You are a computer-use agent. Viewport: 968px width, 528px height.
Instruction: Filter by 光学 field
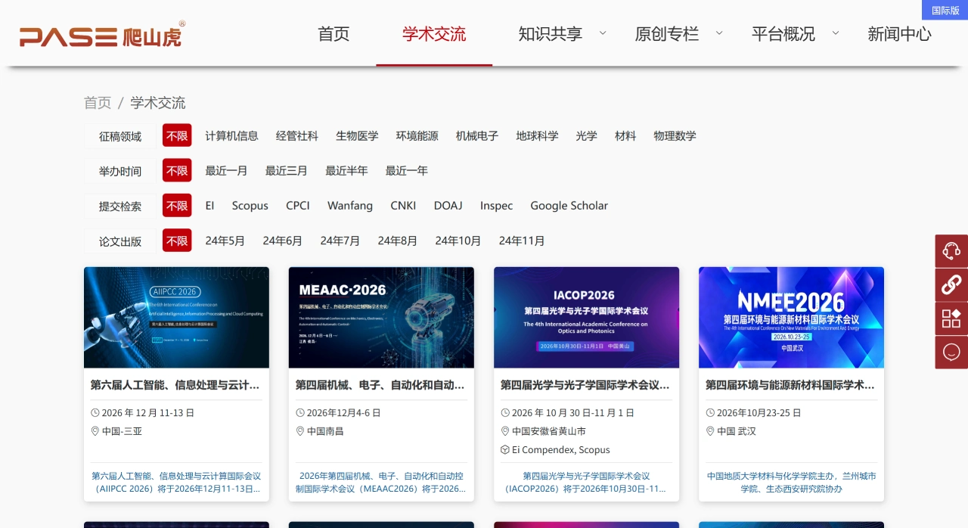pos(587,136)
